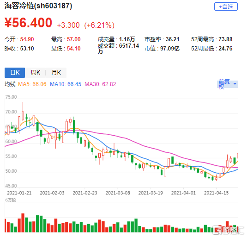247x238 pixels.
Task: Click the stock title 海容冷链(sh603187)
Action: pyautogui.click(x=38, y=6)
